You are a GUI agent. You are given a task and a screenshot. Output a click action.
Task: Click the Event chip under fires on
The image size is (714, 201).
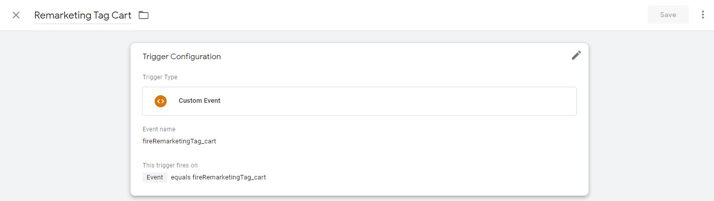[x=155, y=177]
